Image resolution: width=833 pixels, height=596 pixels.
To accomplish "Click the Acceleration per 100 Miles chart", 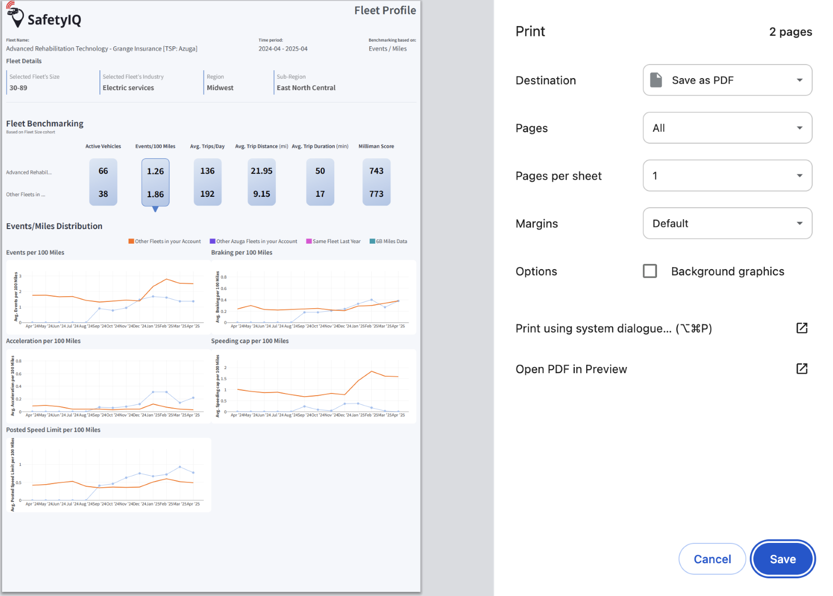I will [108, 386].
